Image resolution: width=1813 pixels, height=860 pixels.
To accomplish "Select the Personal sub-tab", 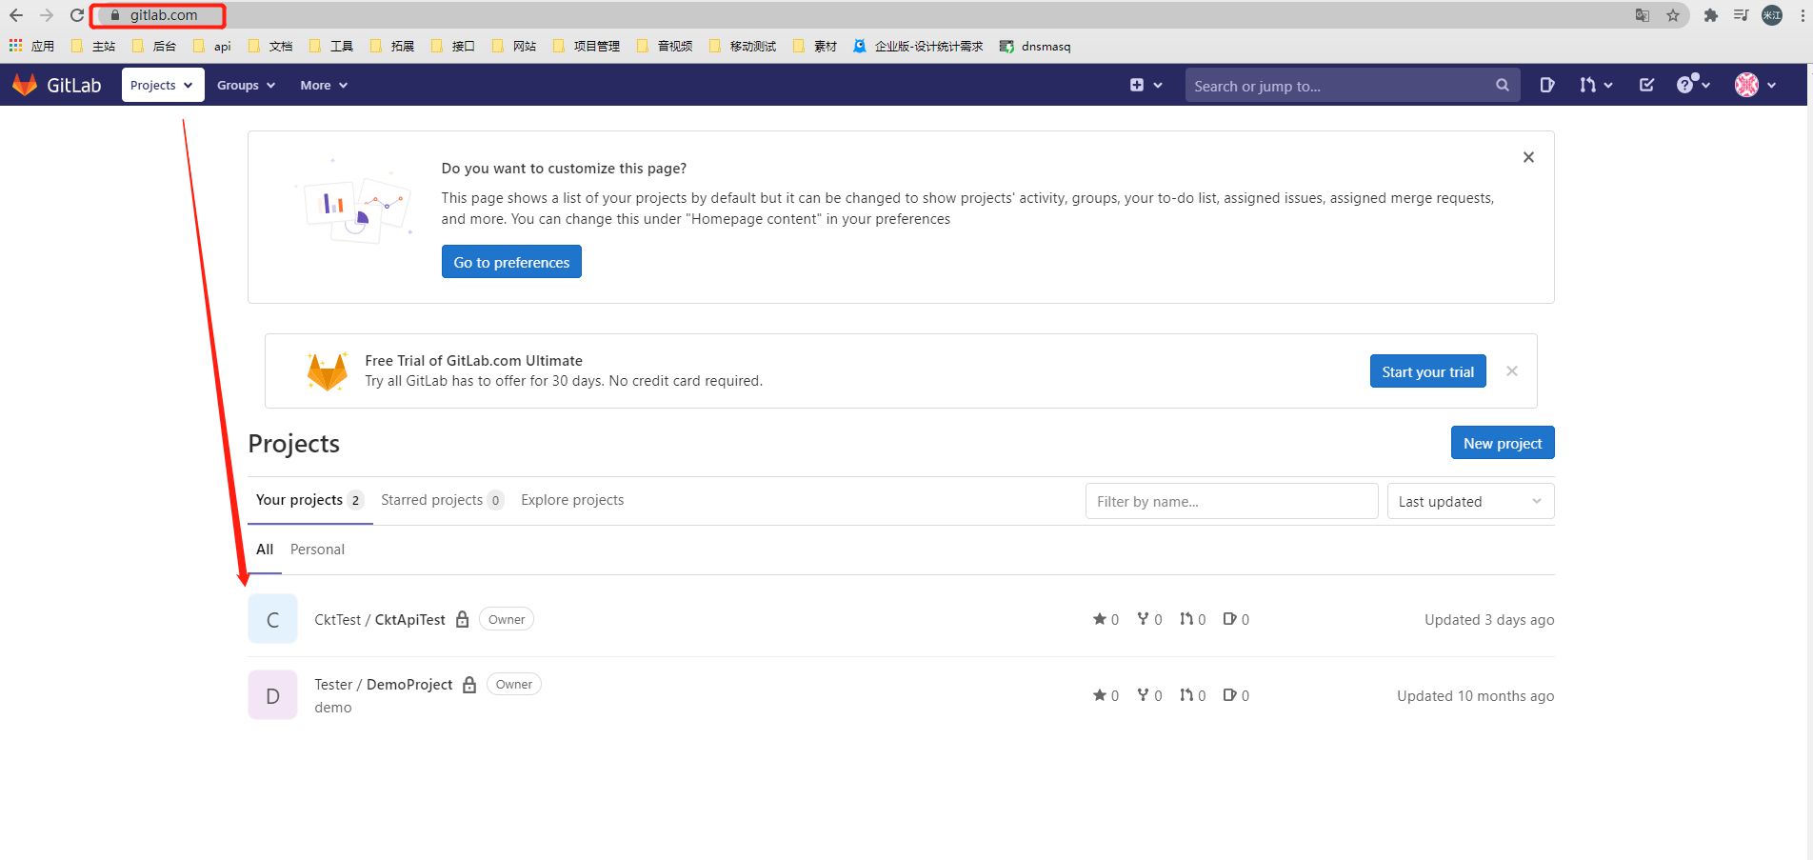I will coord(317,550).
